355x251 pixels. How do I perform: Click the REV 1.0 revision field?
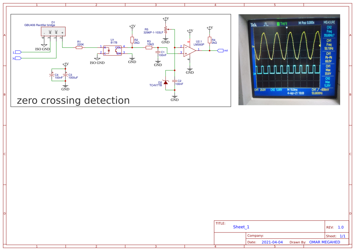coord(340,227)
